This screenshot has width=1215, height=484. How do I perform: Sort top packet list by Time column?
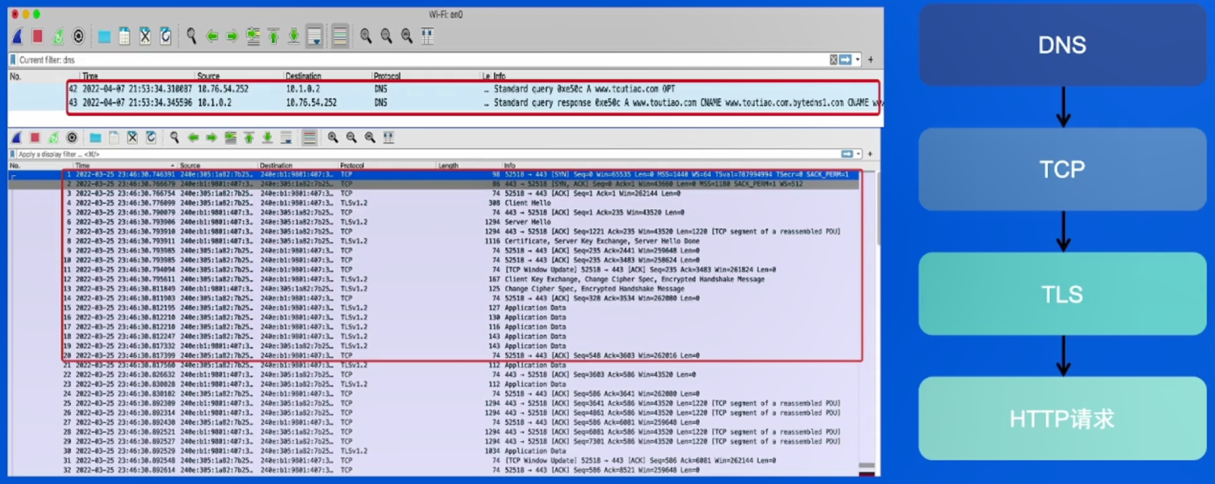(90, 76)
